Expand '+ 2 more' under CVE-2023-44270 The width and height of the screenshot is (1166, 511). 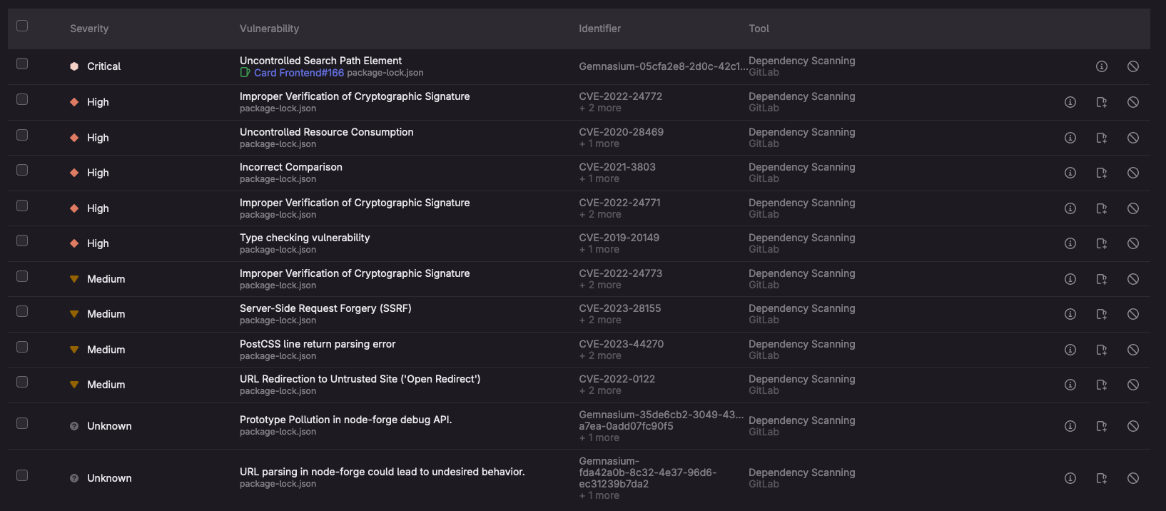(600, 356)
